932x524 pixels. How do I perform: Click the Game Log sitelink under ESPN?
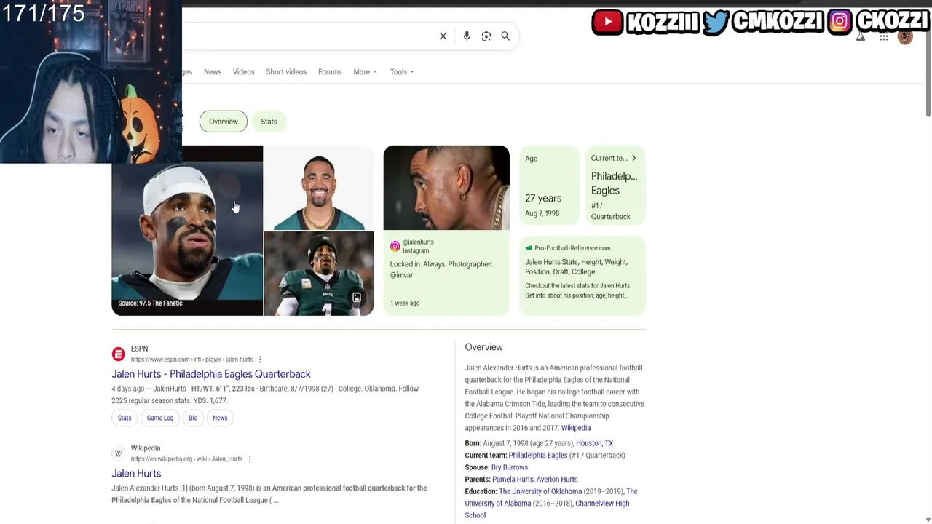[160, 418]
